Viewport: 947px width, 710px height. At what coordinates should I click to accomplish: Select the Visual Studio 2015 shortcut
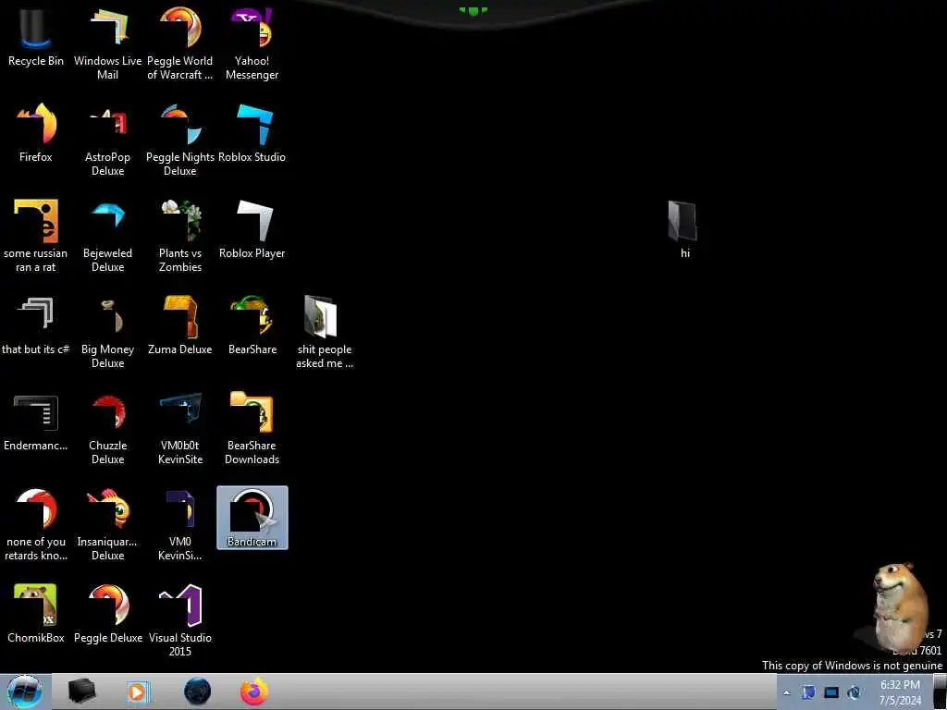(x=180, y=620)
